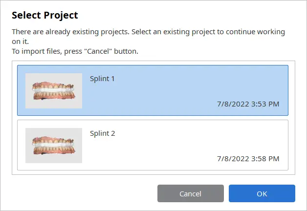This screenshot has width=307, height=211.
Task: Click the white splint in the Splint 2 thumbnail
Action: pos(53,145)
